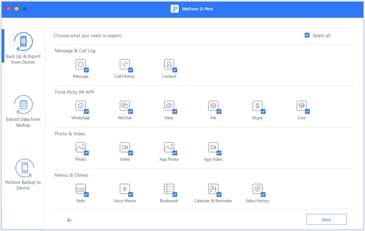Click the Viber icon

click(169, 106)
